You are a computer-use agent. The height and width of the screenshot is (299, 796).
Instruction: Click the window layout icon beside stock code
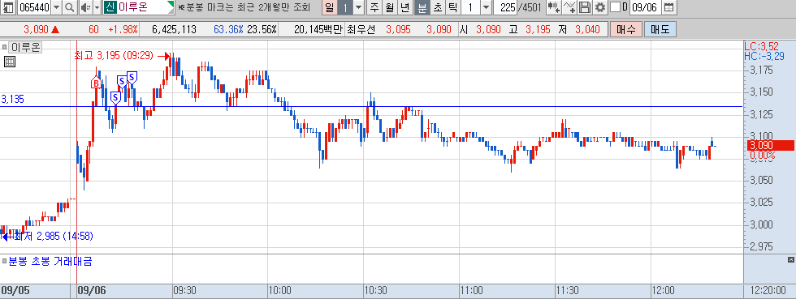point(9,7)
